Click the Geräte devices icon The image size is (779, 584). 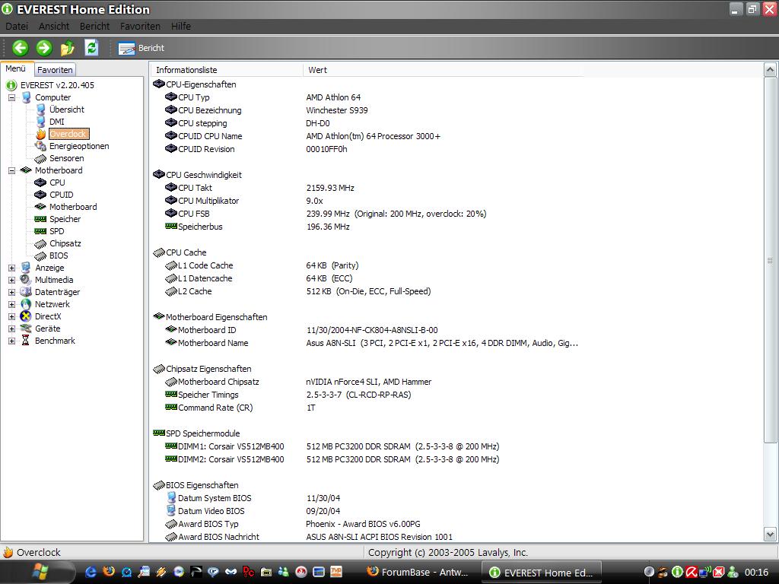coord(26,328)
